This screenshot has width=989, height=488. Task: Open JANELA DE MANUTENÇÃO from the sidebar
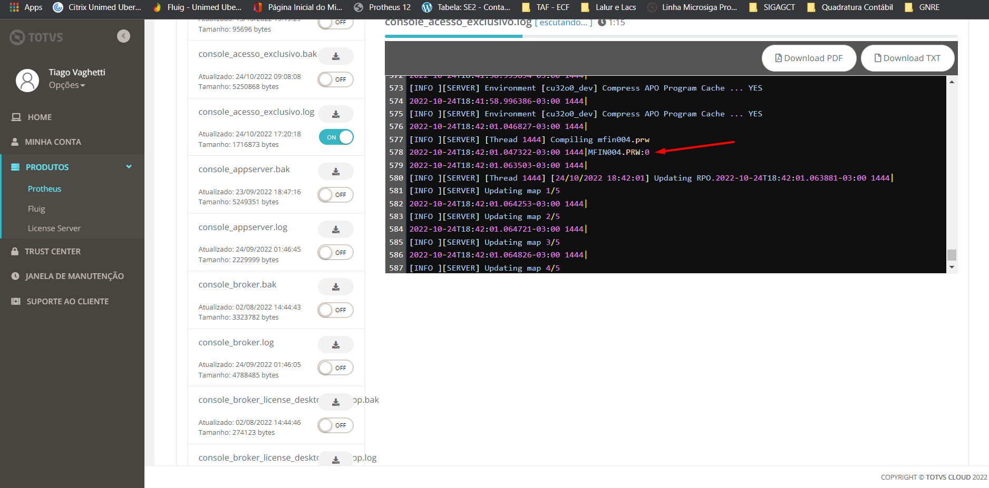[x=74, y=276]
